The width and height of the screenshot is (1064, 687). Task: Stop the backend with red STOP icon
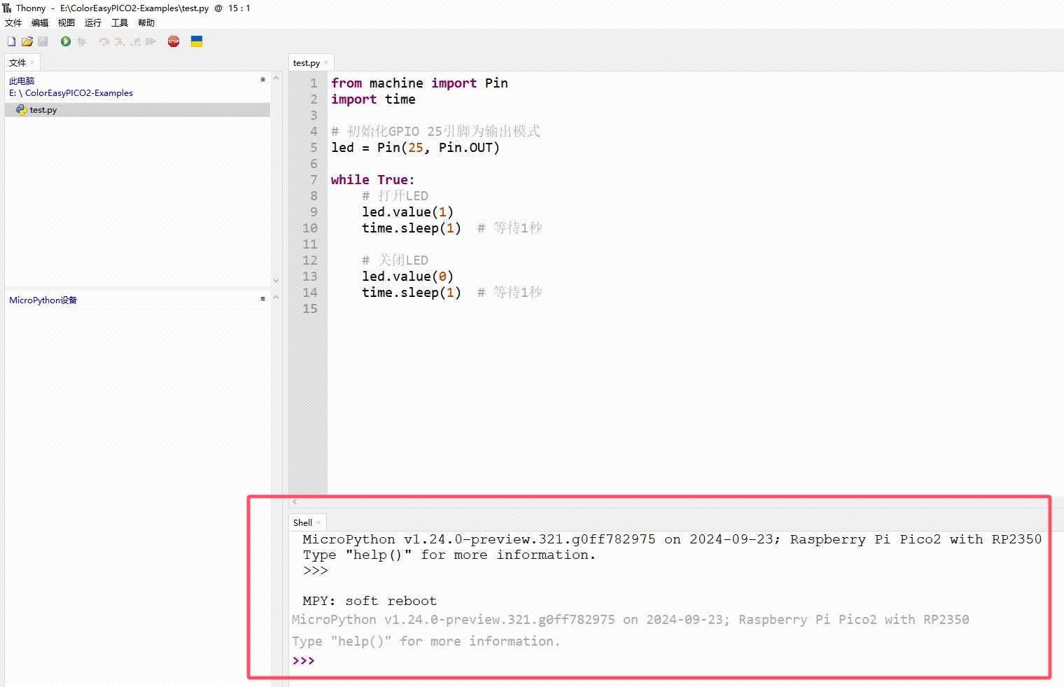tap(174, 42)
